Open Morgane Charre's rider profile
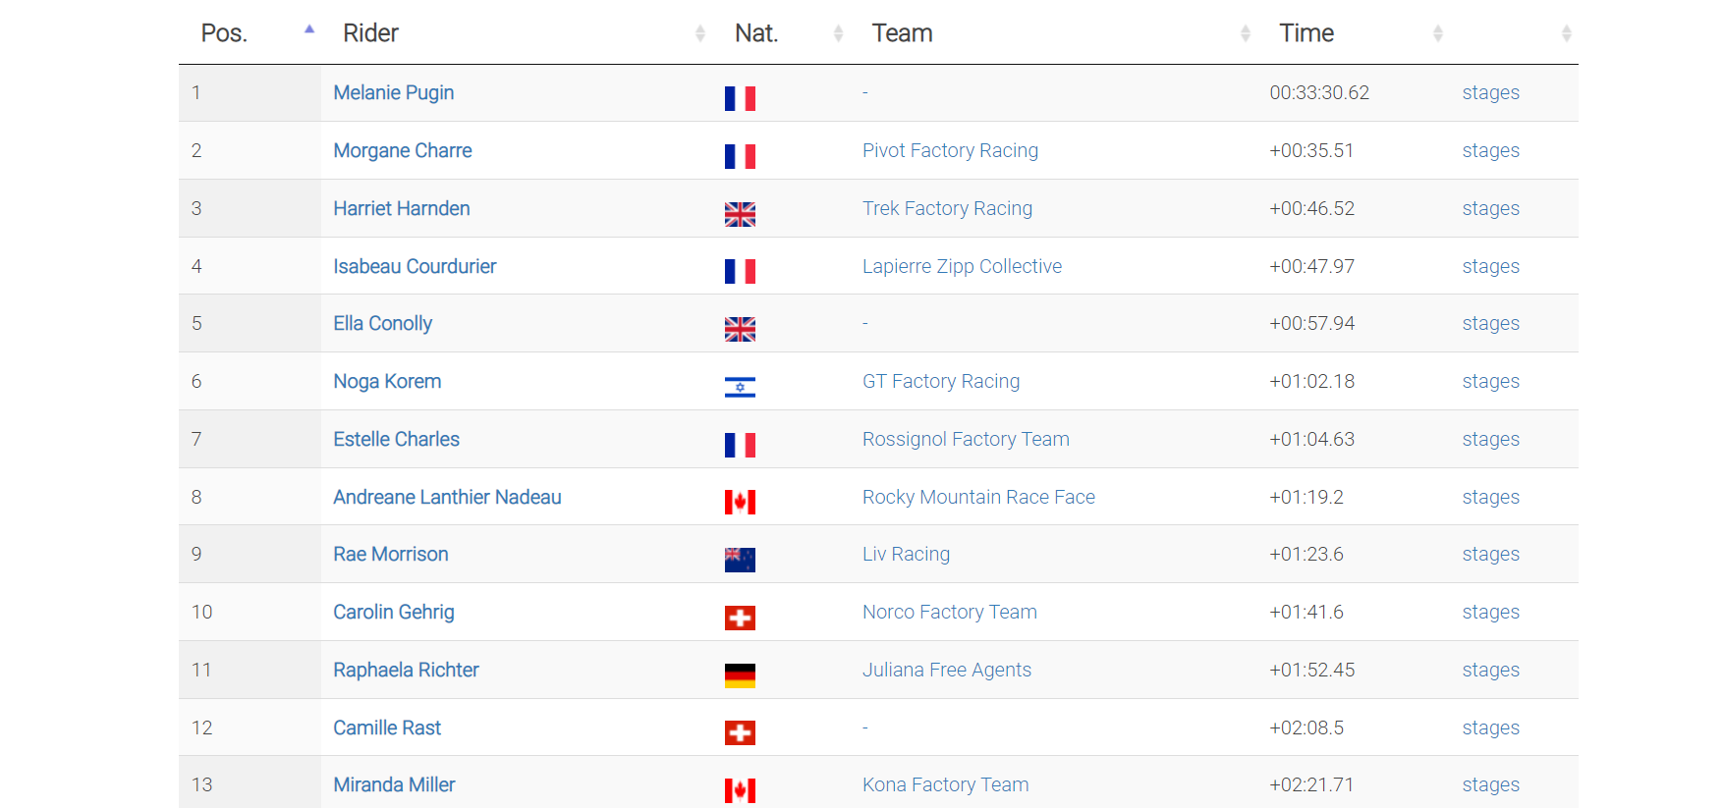The width and height of the screenshot is (1722, 808). click(x=403, y=150)
